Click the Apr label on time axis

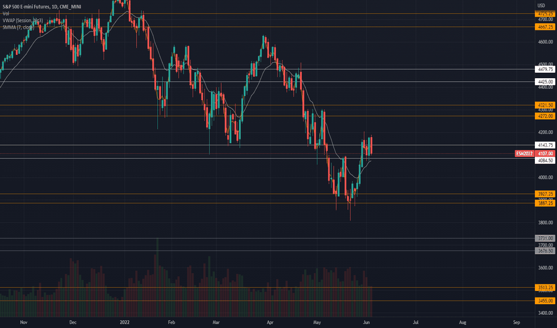click(270, 322)
